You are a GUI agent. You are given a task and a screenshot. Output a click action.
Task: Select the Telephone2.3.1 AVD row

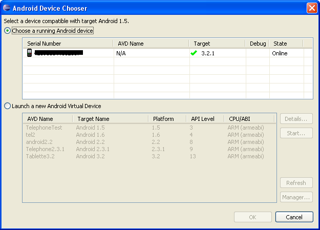150,149
